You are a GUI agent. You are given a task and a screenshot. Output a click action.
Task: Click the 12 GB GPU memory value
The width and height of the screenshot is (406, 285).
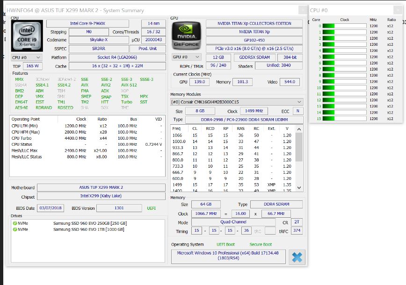click(218, 57)
